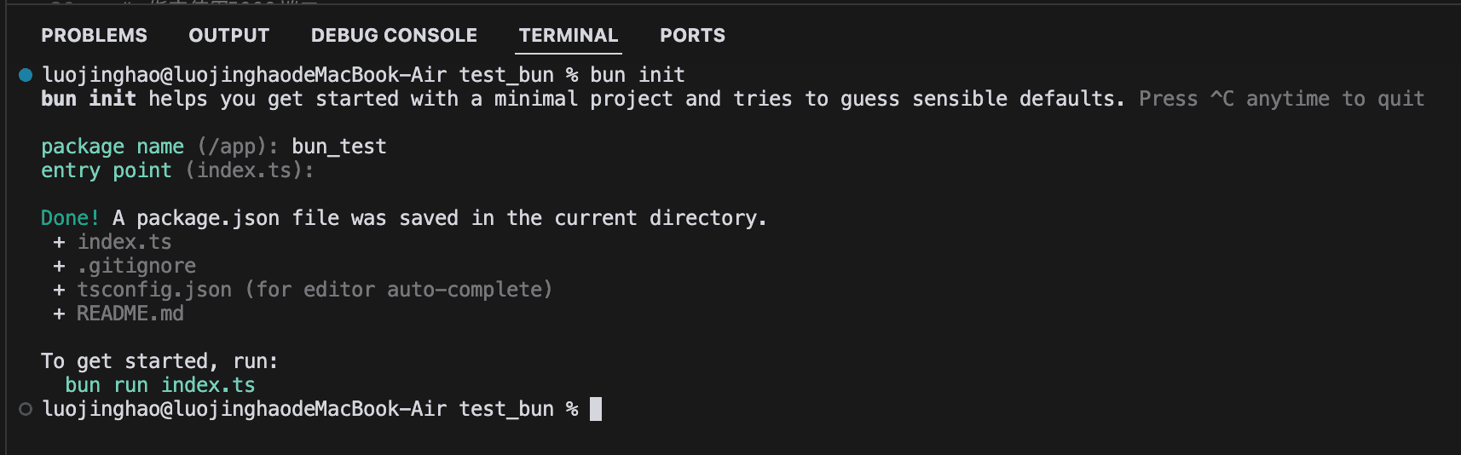Click the green 'Done!' message text
The image size is (1461, 455).
tap(70, 218)
